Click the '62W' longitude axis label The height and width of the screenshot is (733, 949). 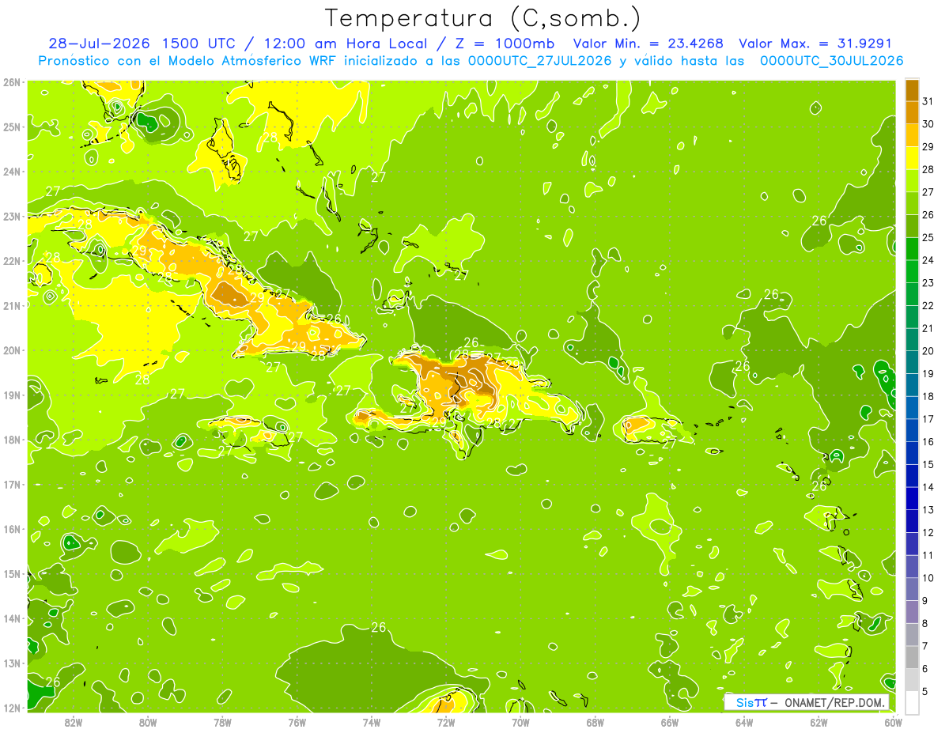pos(819,722)
